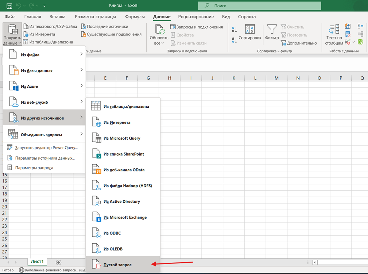Click Текст по столбцам icon
This screenshot has width=368, height=274.
click(334, 29)
